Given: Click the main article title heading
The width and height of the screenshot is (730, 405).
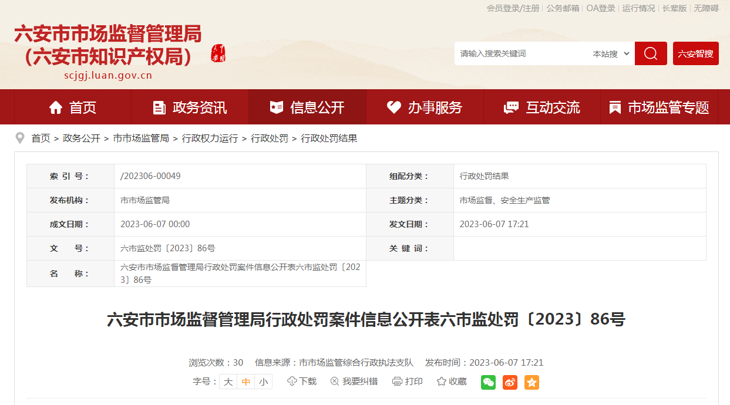Looking at the screenshot, I should pyautogui.click(x=366, y=320).
